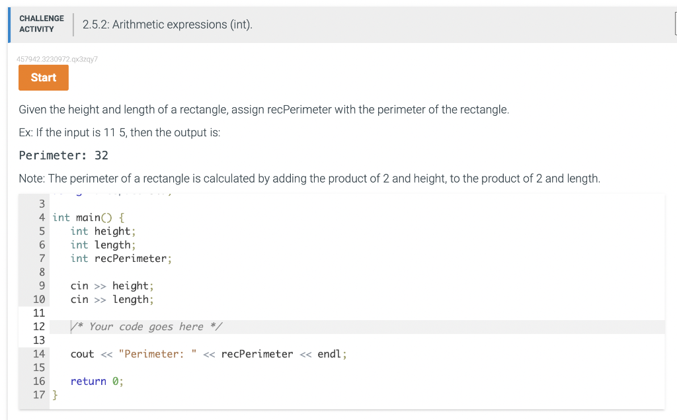Image resolution: width=677 pixels, height=420 pixels.
Task: Click the return 0 statement
Action: 97,381
